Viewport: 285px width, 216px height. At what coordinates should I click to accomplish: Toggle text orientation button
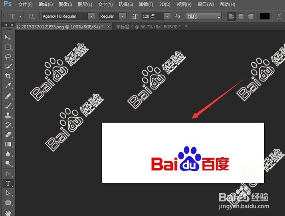(32, 16)
